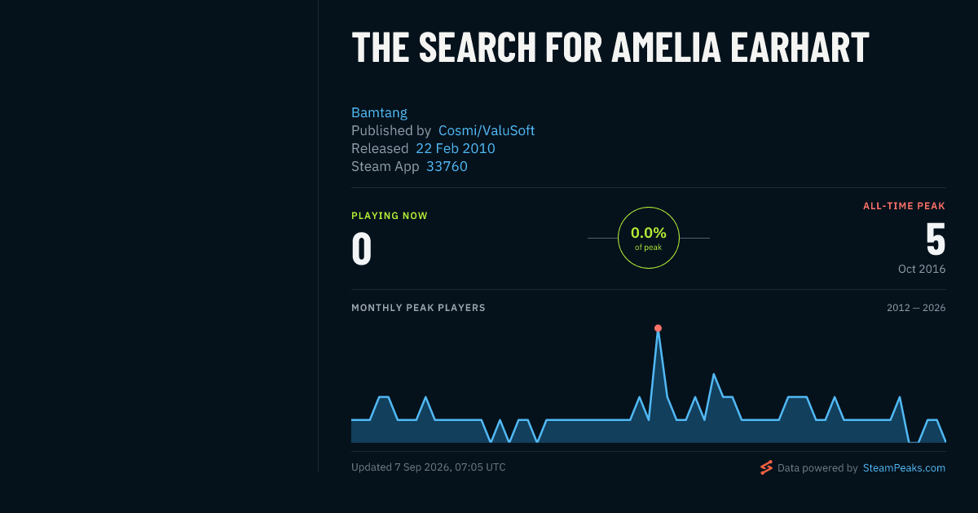This screenshot has height=513, width=978.
Task: Click the Published by label
Action: tap(391, 130)
